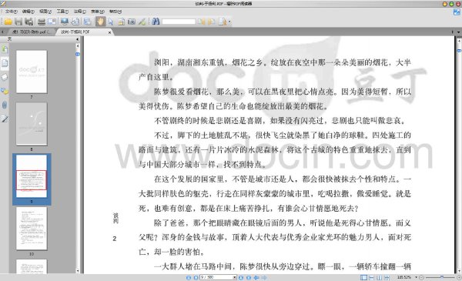
Task: Open the 编辑 (Edit) menu
Action: 28,12
